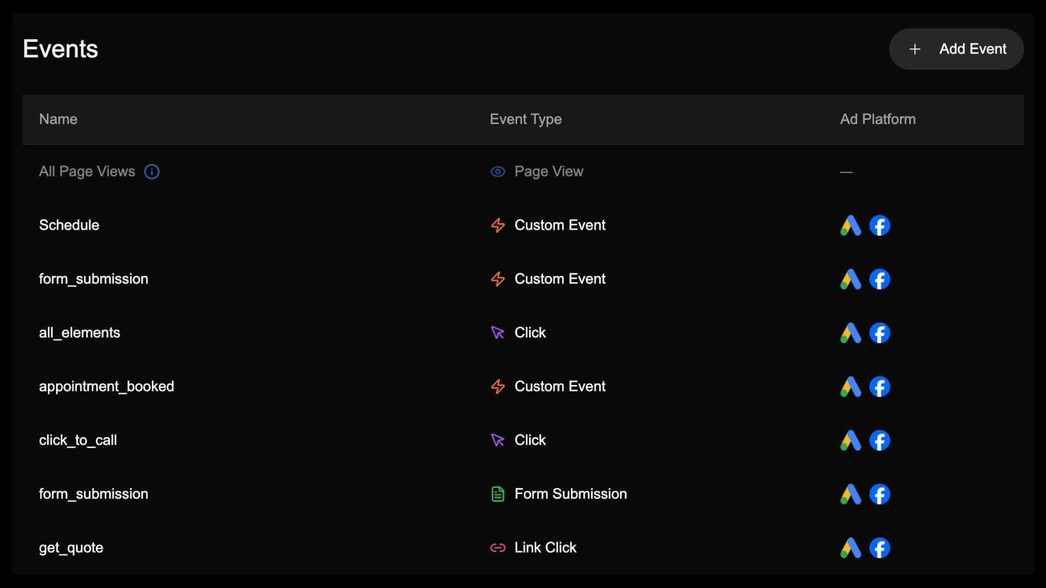Open the appointment_booked event row
This screenshot has width=1046, height=588.
[106, 387]
